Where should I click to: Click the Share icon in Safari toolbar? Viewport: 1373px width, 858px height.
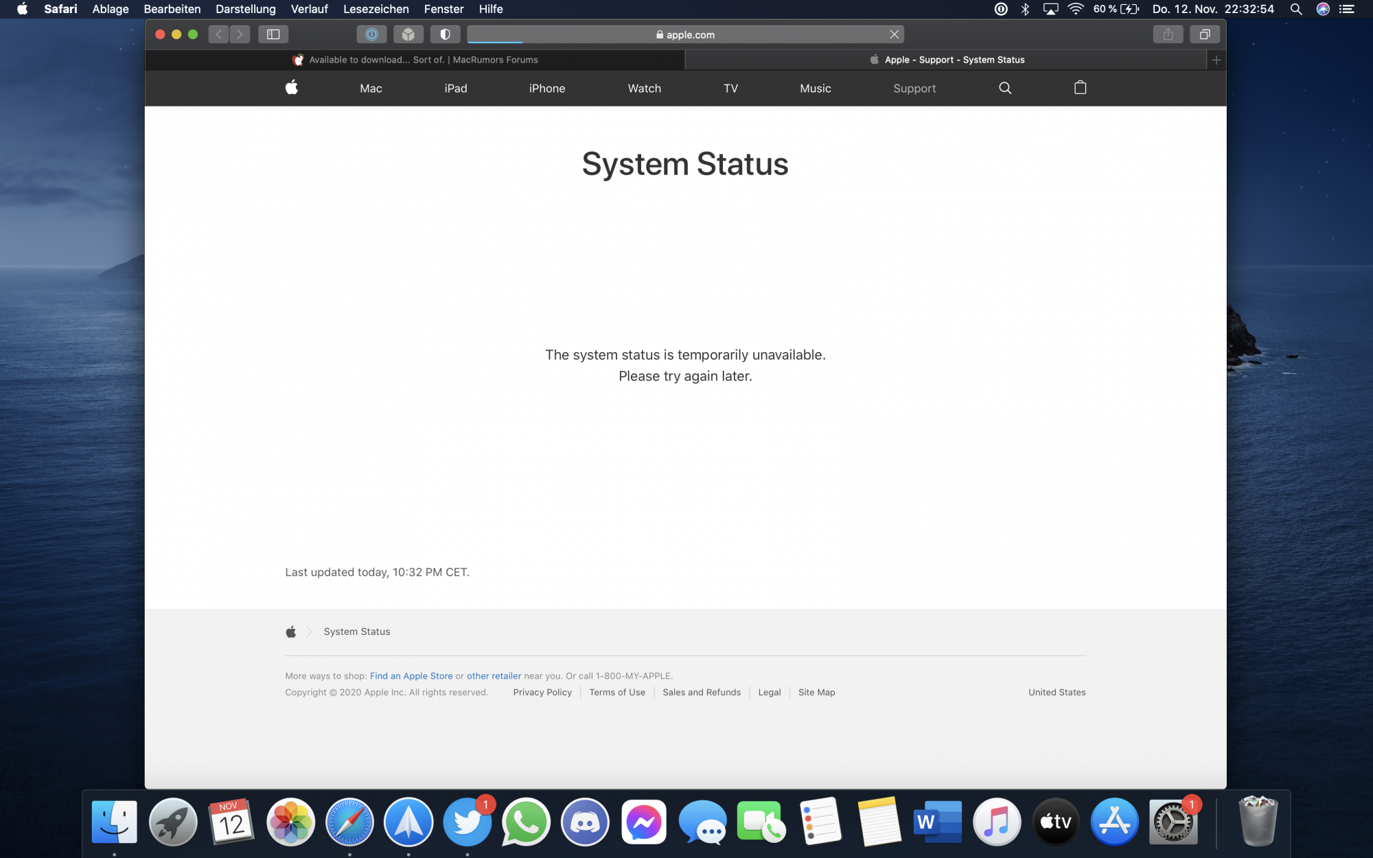tap(1168, 34)
